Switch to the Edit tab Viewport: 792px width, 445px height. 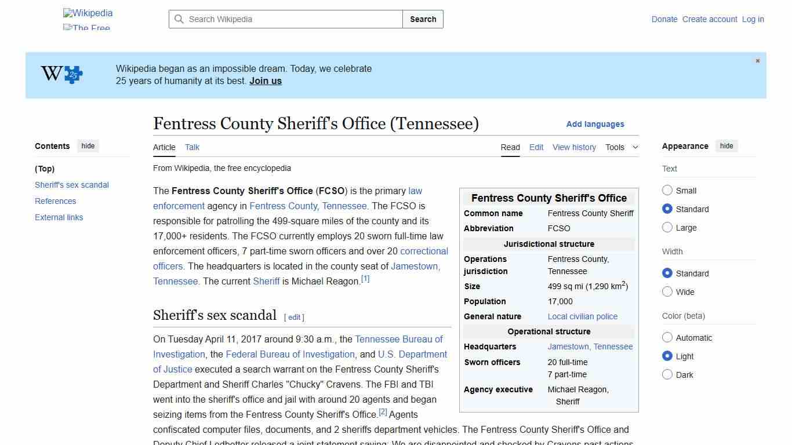(x=536, y=147)
